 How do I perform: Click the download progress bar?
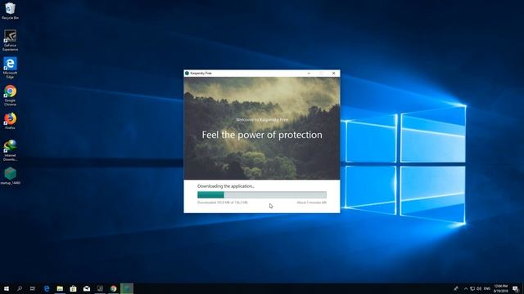[262, 194]
